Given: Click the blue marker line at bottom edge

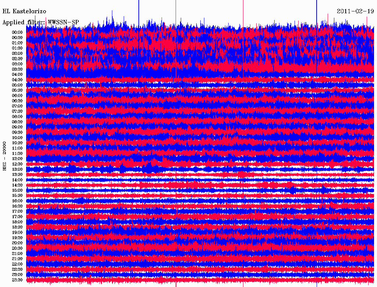Looking at the screenshot, I should click(317, 285).
